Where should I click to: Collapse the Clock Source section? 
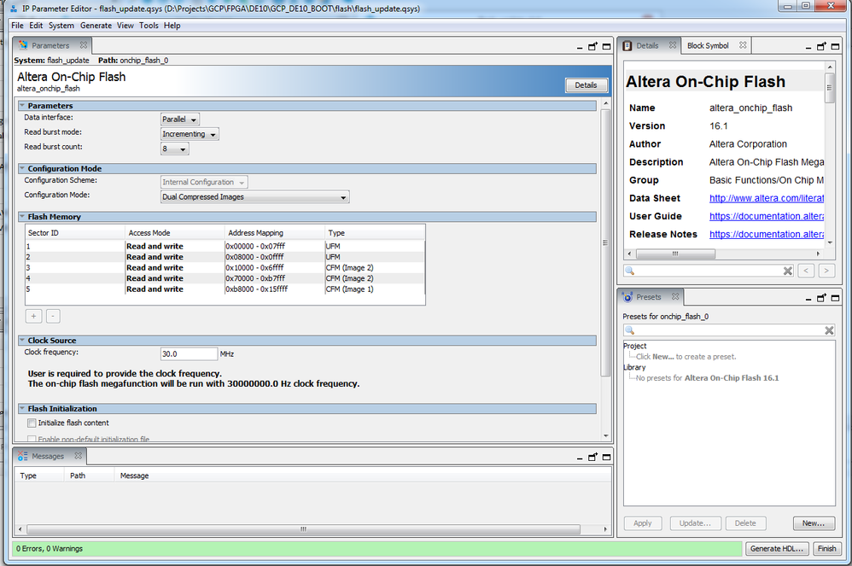pos(22,340)
